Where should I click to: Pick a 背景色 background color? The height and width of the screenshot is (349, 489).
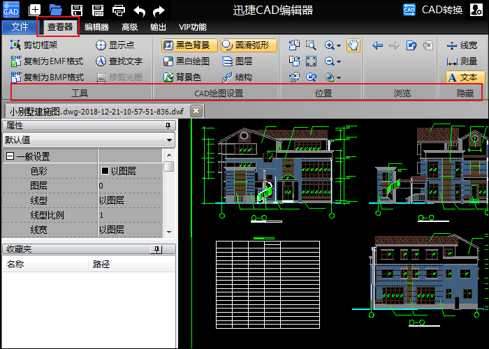182,77
